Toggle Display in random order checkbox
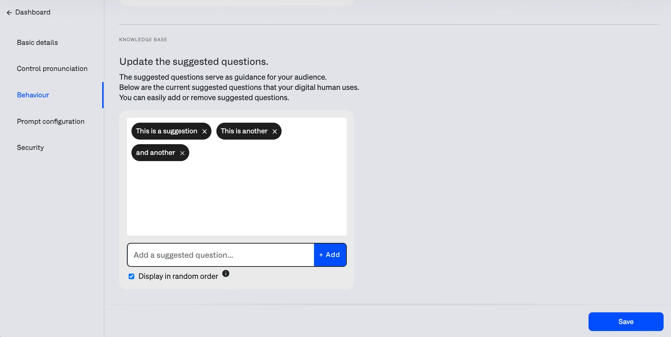 click(131, 276)
